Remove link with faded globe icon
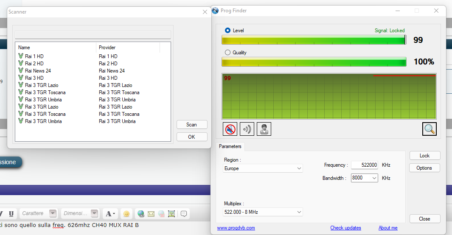452x235 pixels. point(161,214)
